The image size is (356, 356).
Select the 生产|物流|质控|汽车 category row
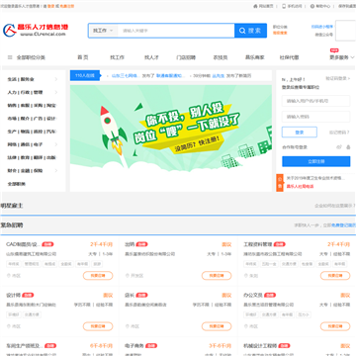(33, 132)
